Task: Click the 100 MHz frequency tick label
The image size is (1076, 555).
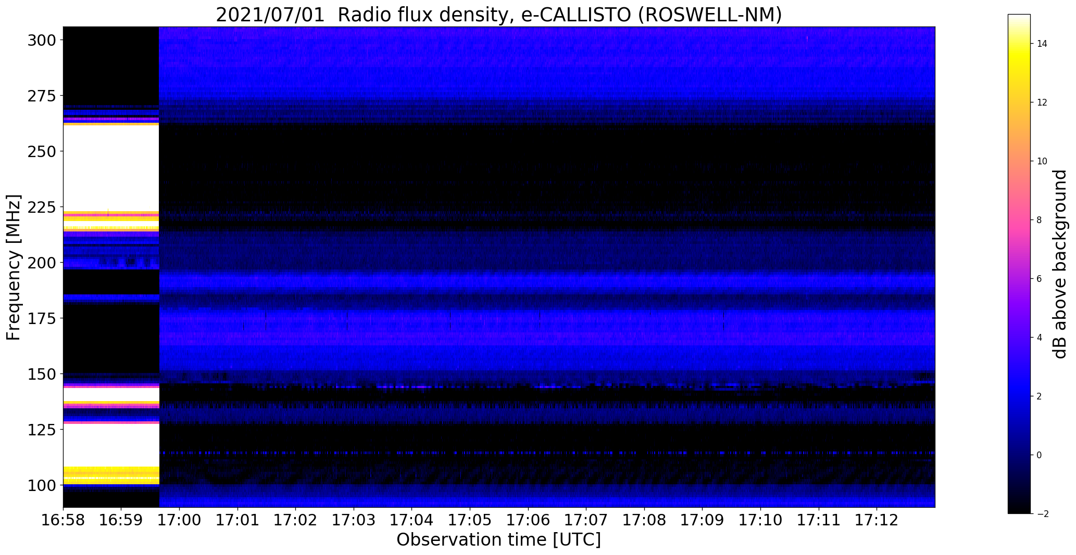Action: tap(42, 485)
